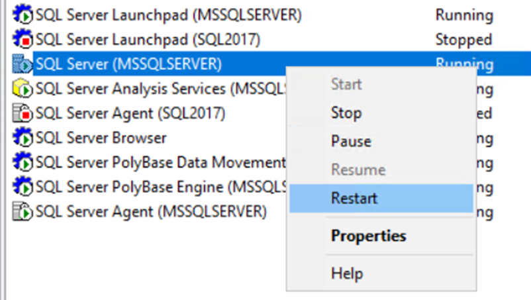
Task: Restart the service via the context menu
Action: click(x=354, y=198)
